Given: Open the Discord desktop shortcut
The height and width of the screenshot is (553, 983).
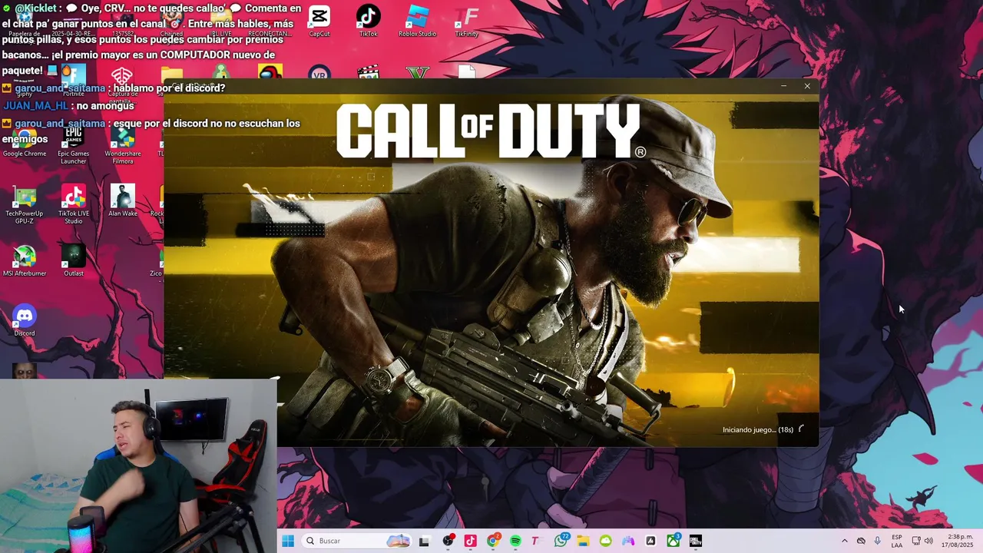Looking at the screenshot, I should pos(25,321).
